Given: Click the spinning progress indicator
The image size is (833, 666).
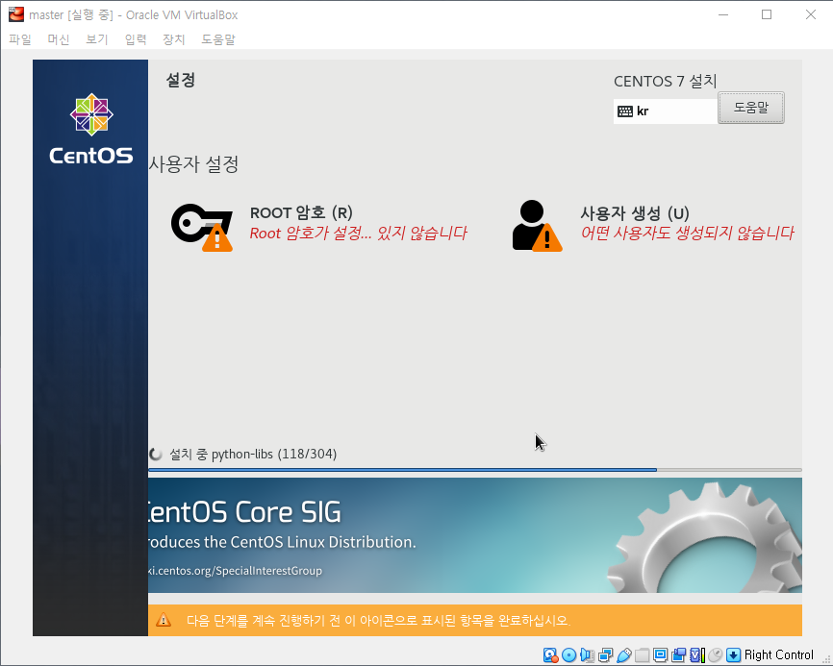Looking at the screenshot, I should pyautogui.click(x=156, y=455).
